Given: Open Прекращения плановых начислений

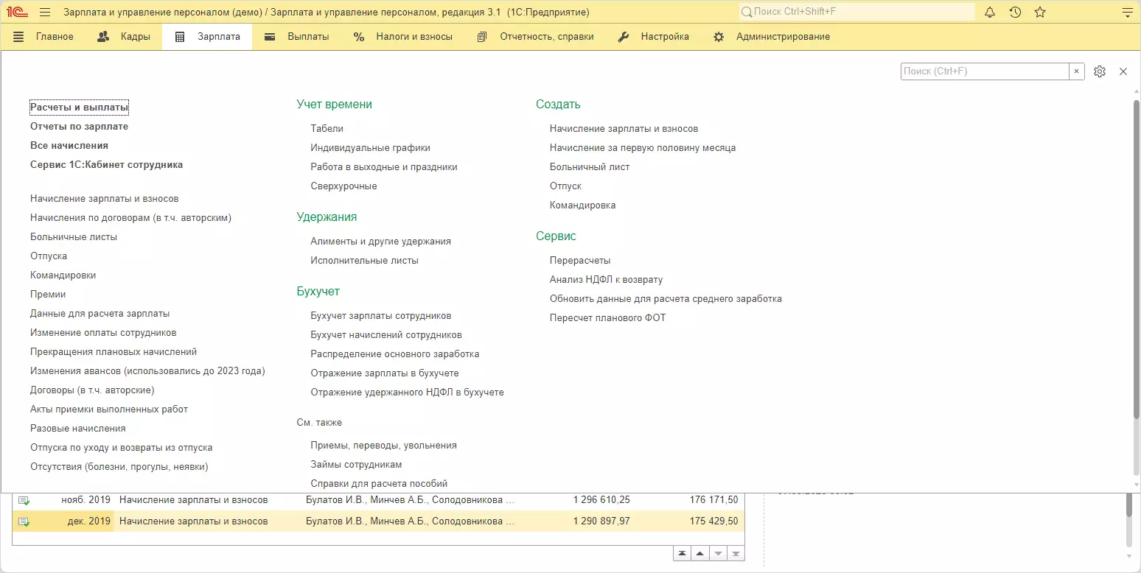Looking at the screenshot, I should coord(114,352).
